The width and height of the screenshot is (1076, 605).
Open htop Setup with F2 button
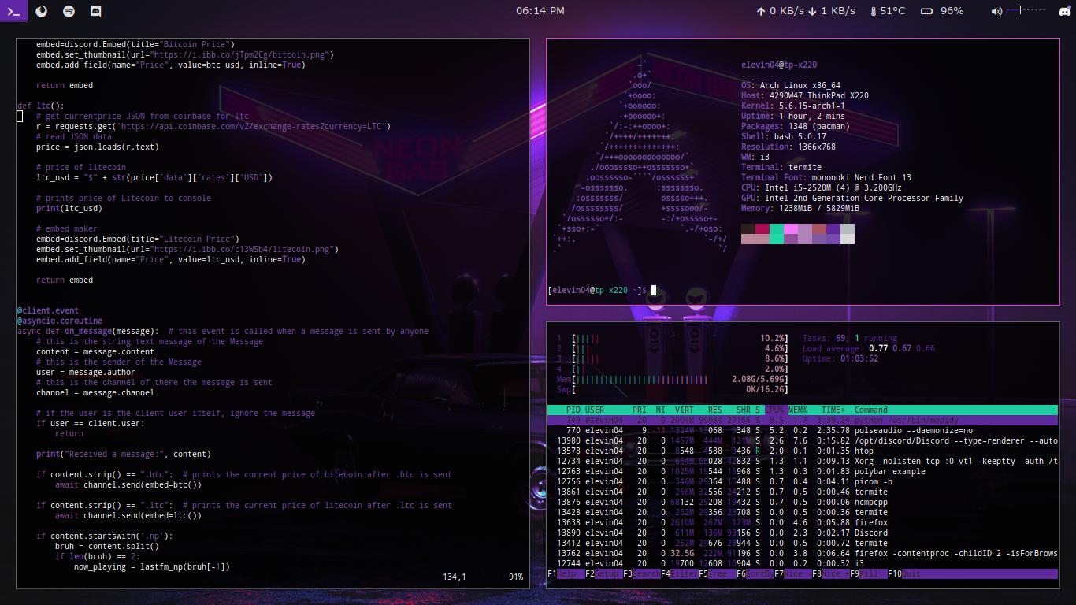tap(603, 574)
